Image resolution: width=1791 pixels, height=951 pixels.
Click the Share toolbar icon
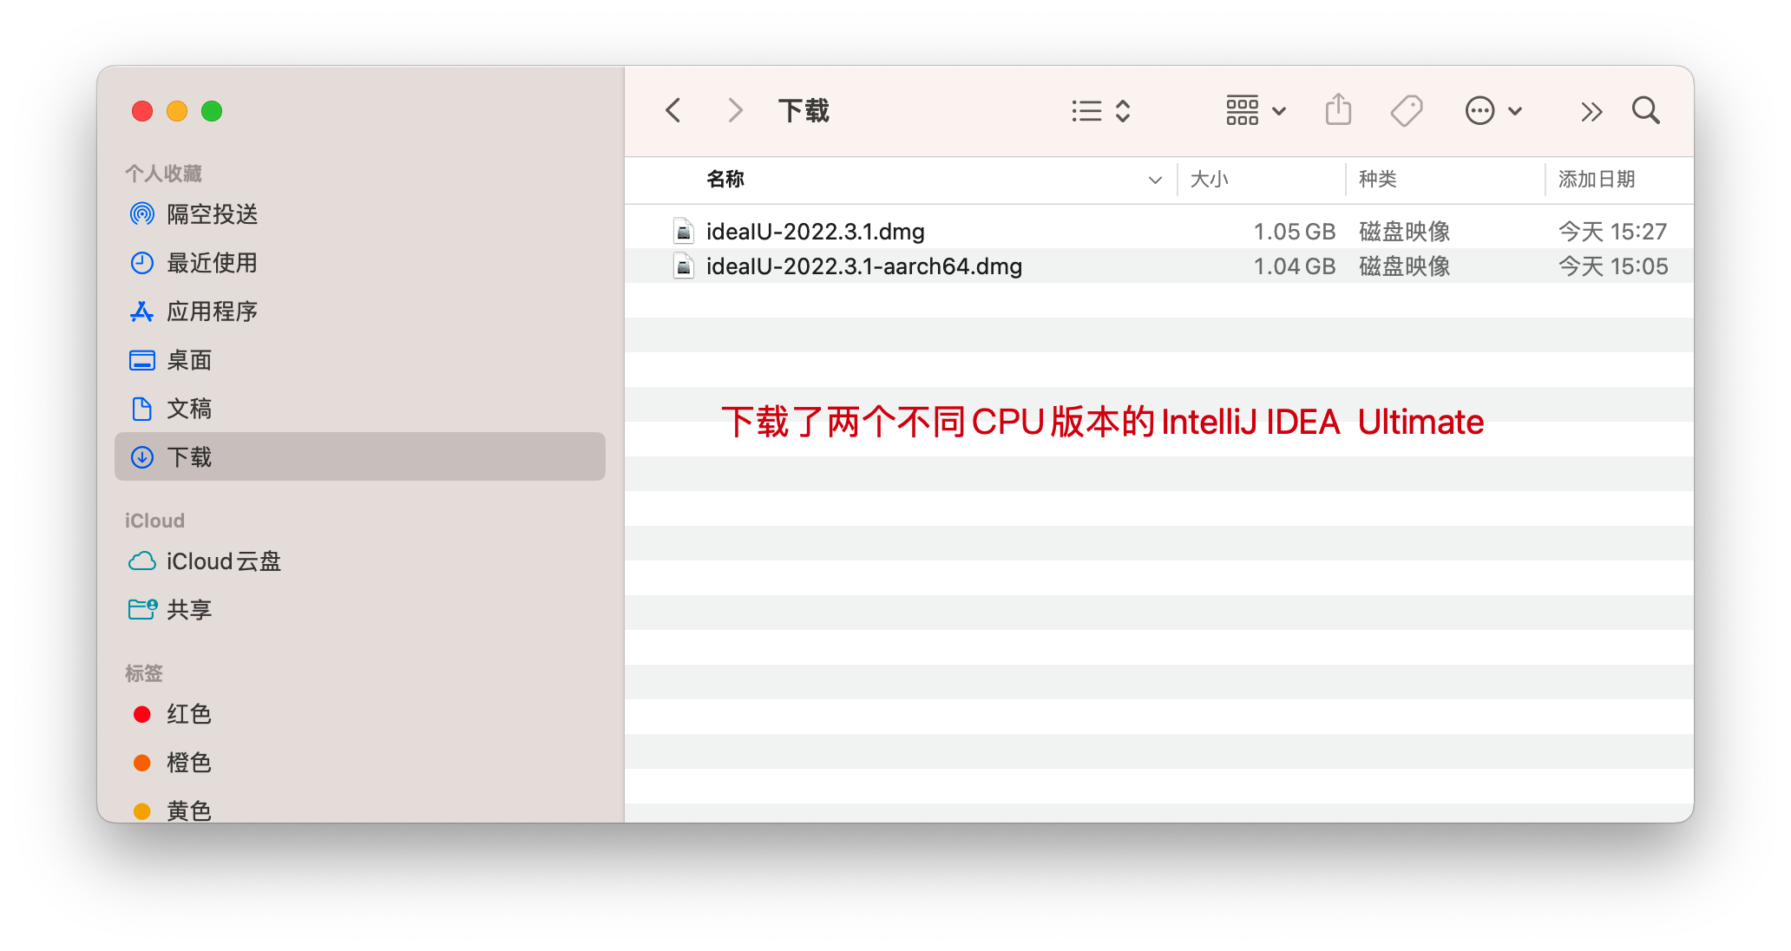click(1338, 111)
